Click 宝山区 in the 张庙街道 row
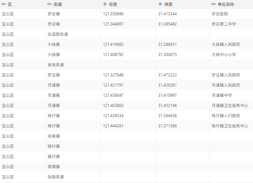This screenshot has width=253, height=183. [8, 177]
